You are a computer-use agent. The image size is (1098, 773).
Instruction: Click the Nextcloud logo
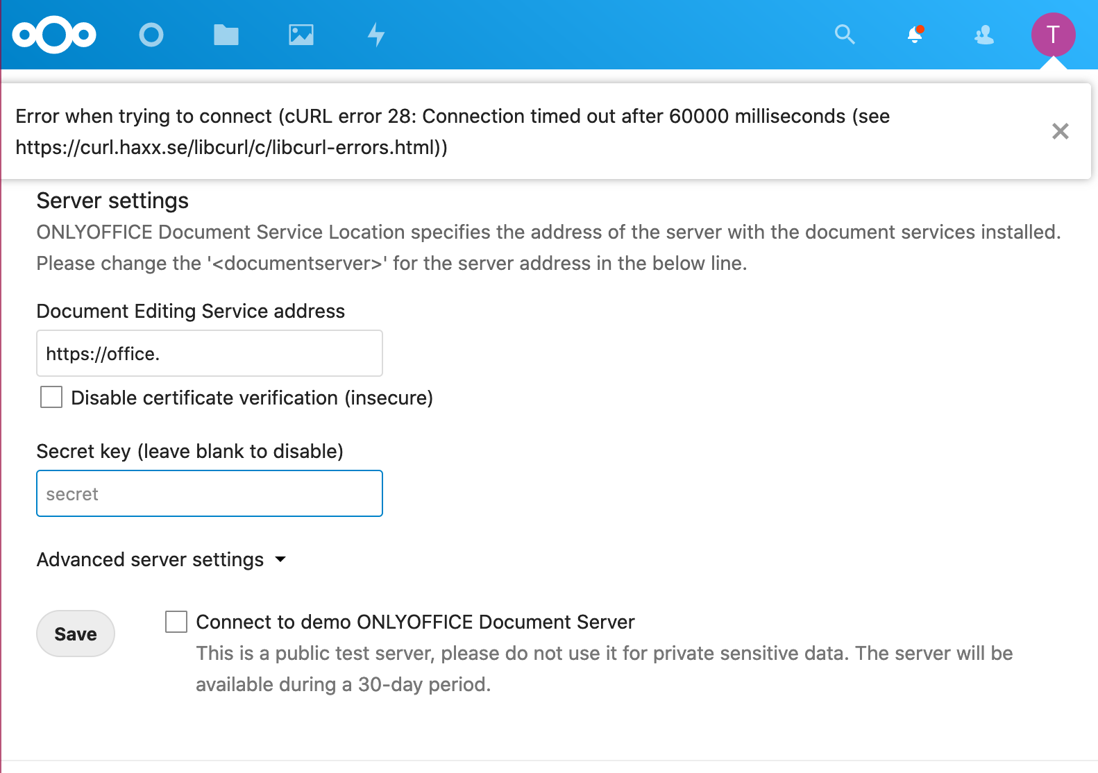click(54, 35)
